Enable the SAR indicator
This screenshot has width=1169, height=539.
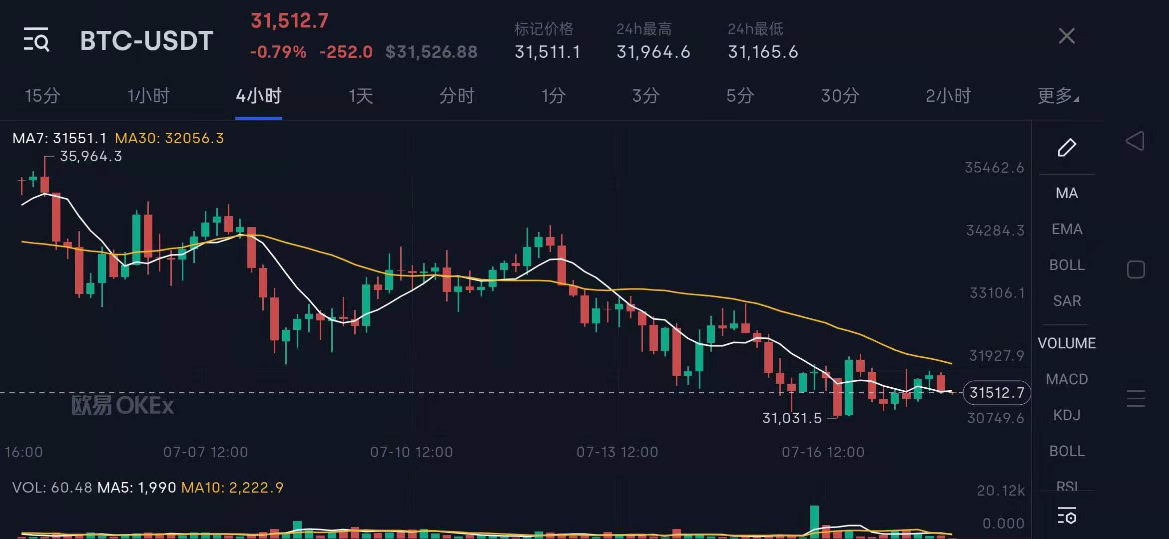coord(1067,301)
